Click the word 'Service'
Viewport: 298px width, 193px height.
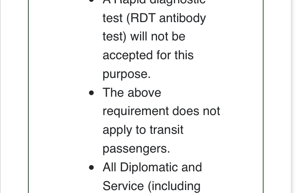123,186
